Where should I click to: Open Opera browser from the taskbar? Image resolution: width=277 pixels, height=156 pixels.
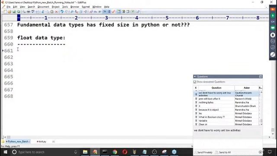point(125,152)
